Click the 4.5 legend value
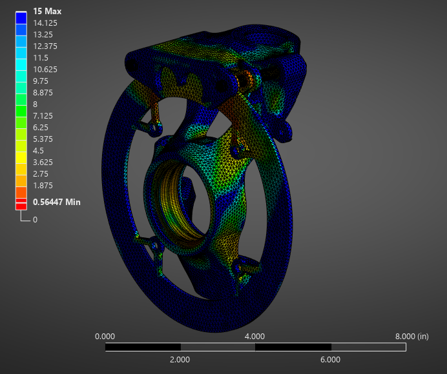This screenshot has width=447, height=374. click(38, 151)
